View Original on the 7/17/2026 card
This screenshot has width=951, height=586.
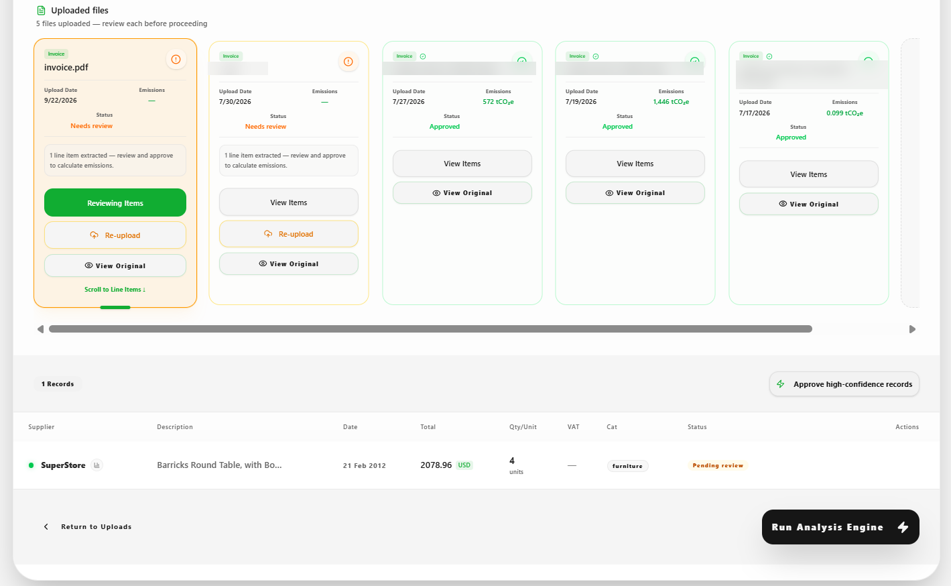[809, 204]
